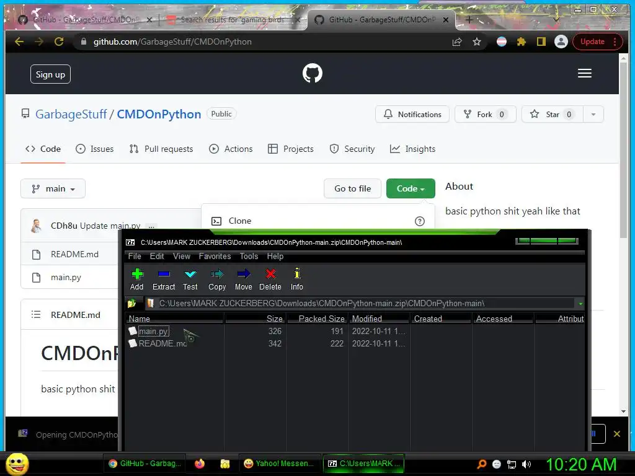Sort 7-Zip list by Modified column
This screenshot has height=476, width=635.
(x=379, y=319)
